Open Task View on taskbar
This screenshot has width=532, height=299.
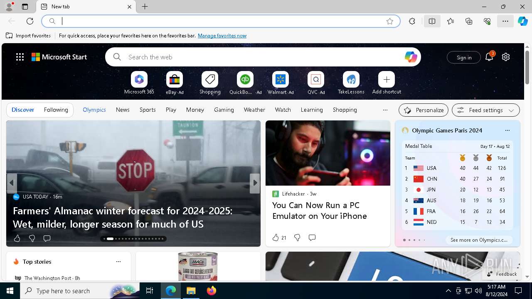150,291
